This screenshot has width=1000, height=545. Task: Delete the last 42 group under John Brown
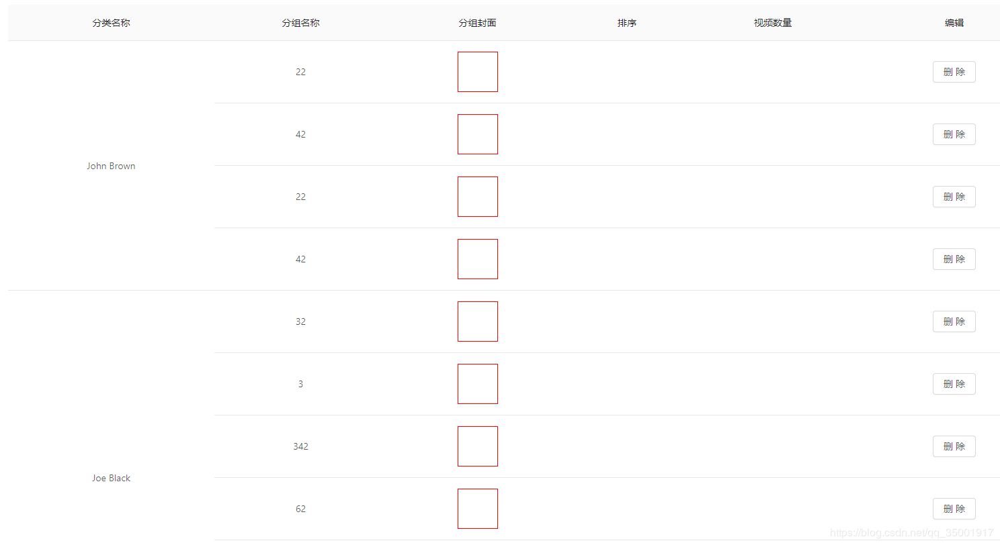tap(954, 259)
